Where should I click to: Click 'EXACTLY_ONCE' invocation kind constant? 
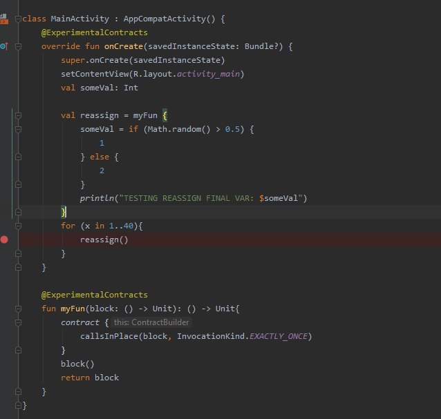[x=279, y=336]
